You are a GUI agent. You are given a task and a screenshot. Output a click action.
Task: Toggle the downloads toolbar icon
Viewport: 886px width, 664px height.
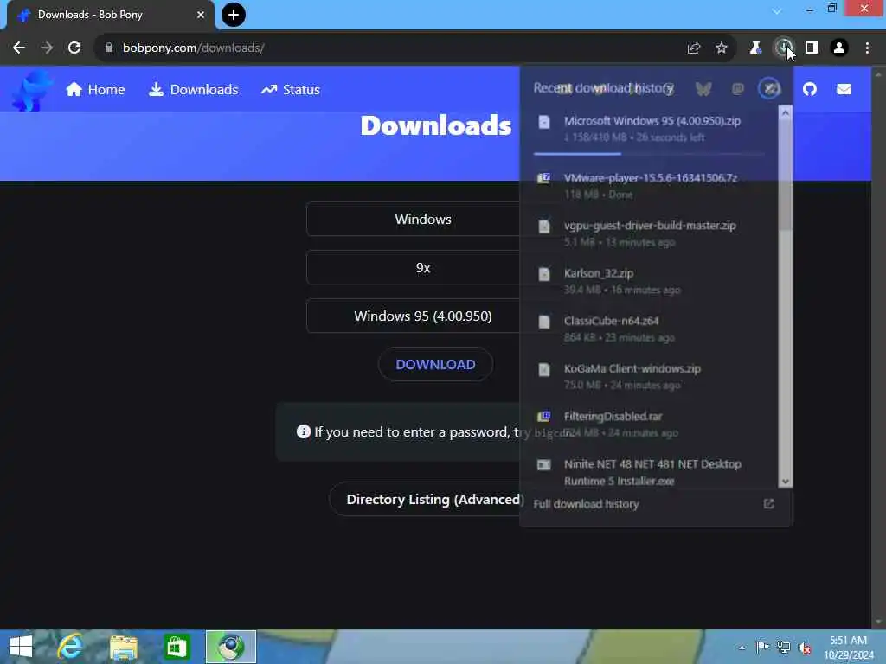pos(784,48)
